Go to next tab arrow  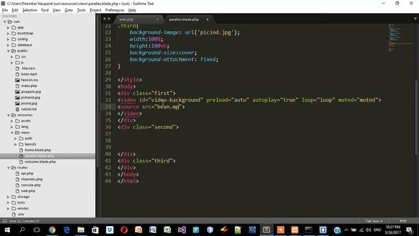coord(109,19)
